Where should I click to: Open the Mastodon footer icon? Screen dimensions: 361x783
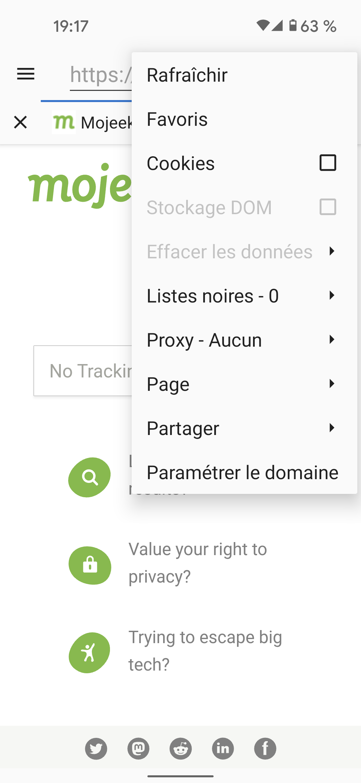(138, 749)
